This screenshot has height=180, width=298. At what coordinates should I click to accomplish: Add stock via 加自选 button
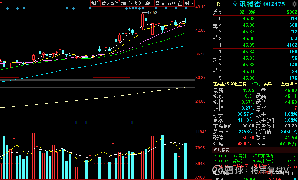coord(127,3)
